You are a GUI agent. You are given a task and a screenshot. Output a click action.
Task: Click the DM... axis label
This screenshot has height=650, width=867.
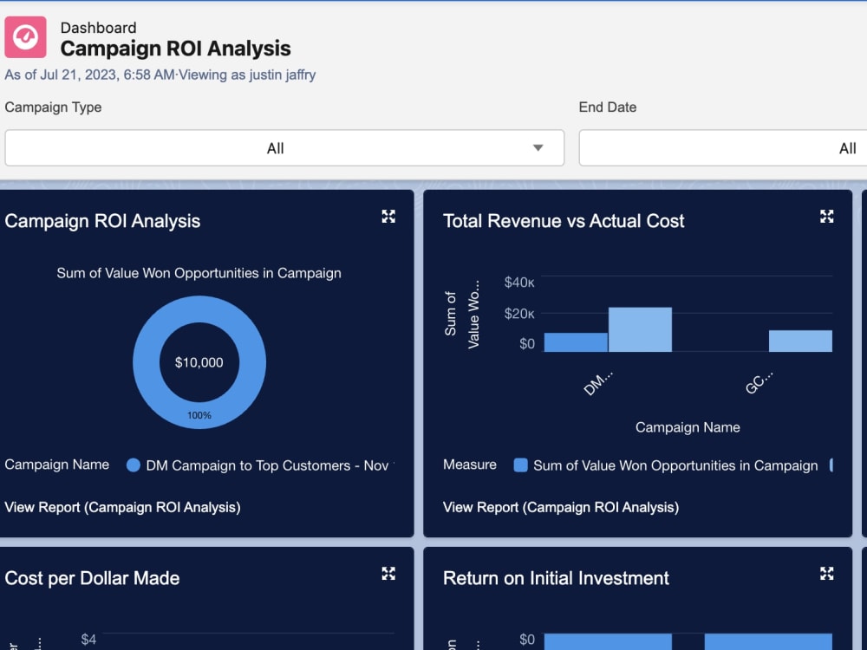[597, 383]
